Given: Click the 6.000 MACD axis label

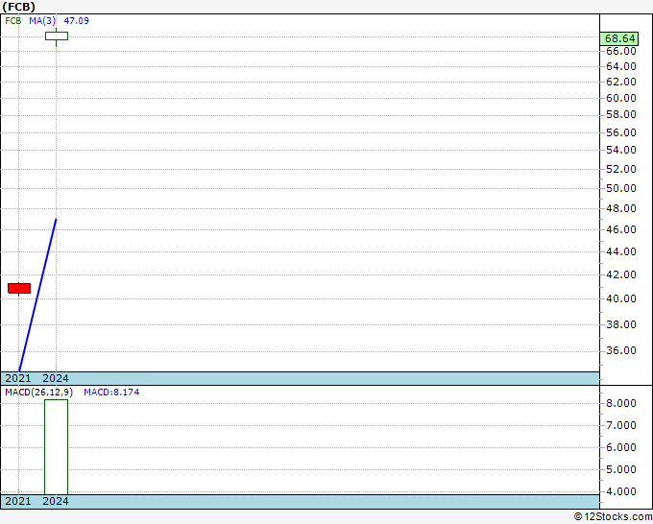Looking at the screenshot, I should pos(621,447).
